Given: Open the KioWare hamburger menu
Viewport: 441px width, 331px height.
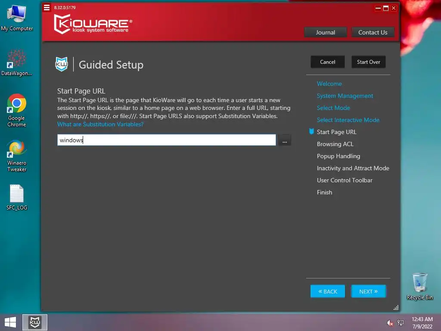Looking at the screenshot, I should coord(47,7).
